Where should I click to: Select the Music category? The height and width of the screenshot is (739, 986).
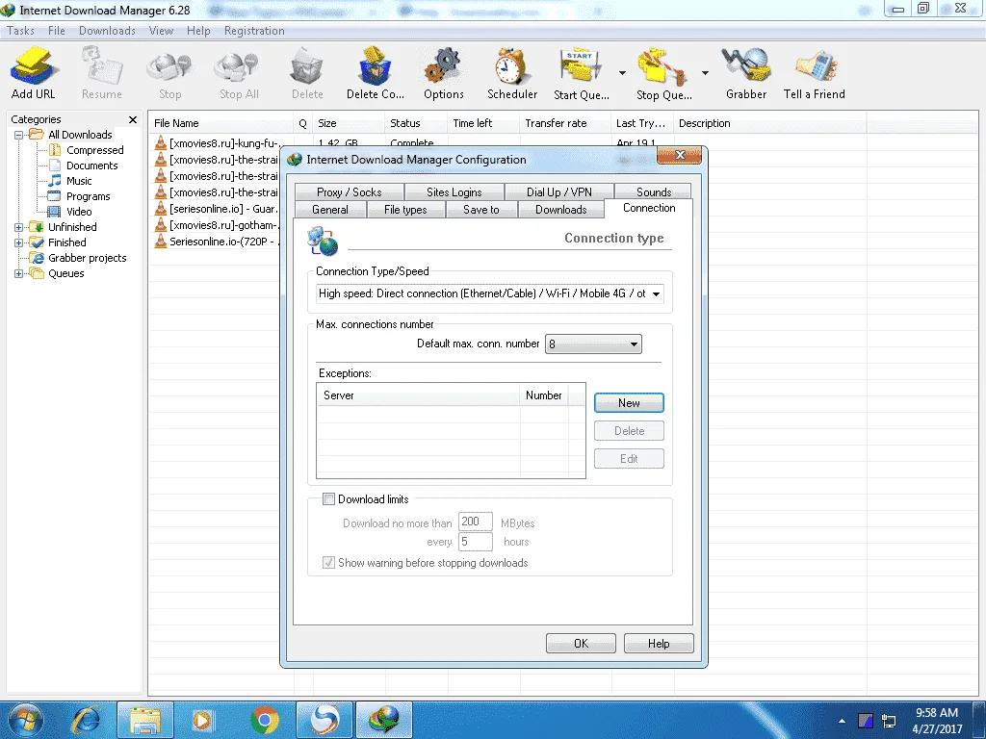click(x=79, y=181)
